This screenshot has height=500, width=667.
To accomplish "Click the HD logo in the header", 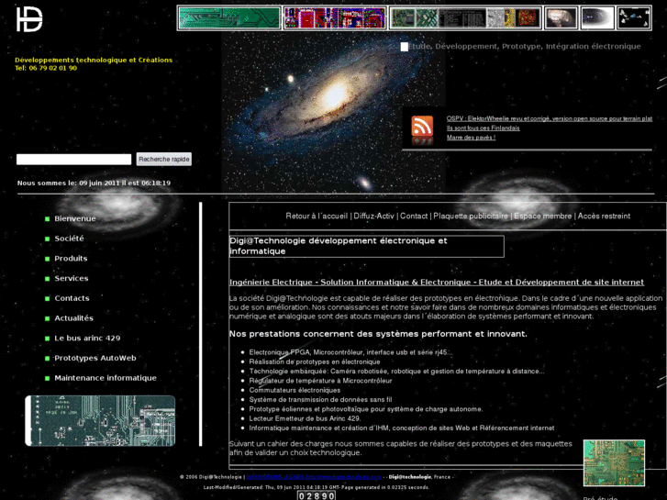I will point(29,19).
